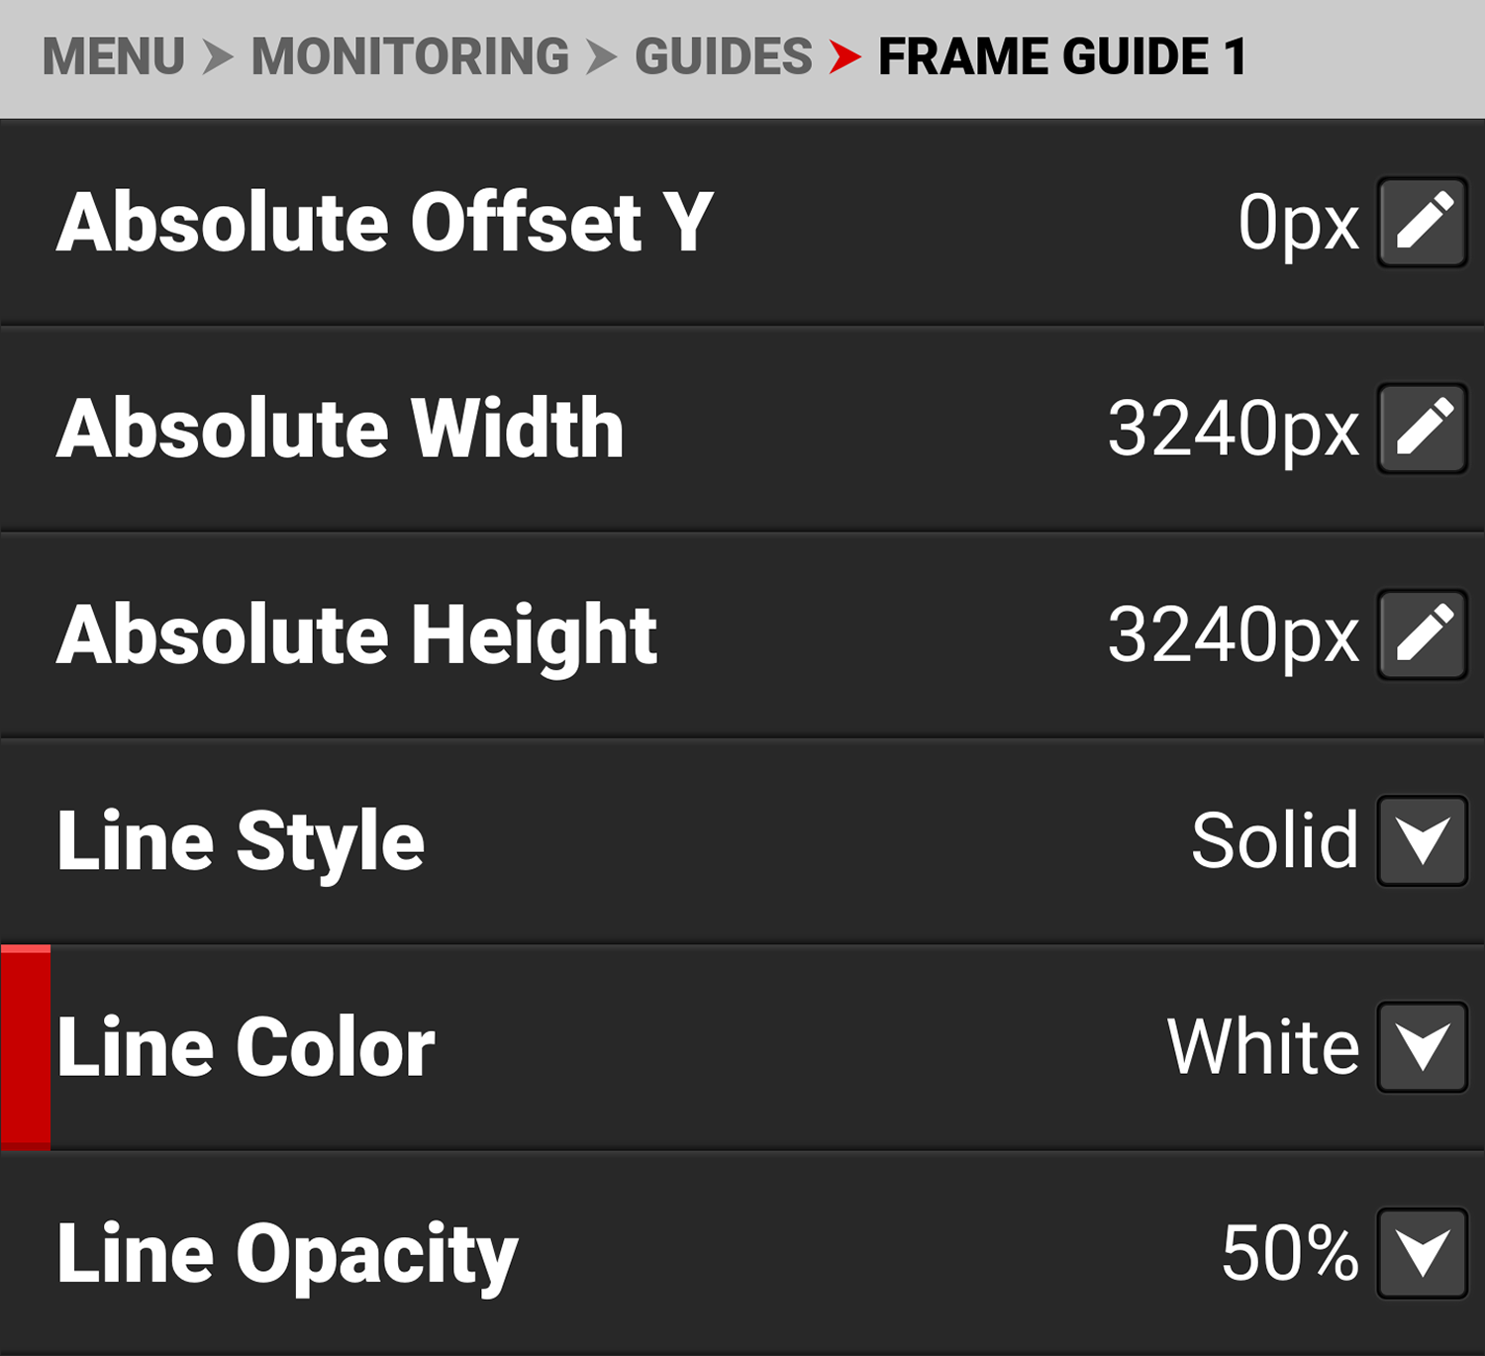The image size is (1485, 1356).
Task: Return to GUIDES breadcrumb level
Action: [723, 56]
